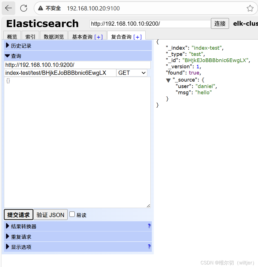Enable the 易读 checkbox
Image resolution: width=258 pixels, height=267 pixels.
(72, 214)
